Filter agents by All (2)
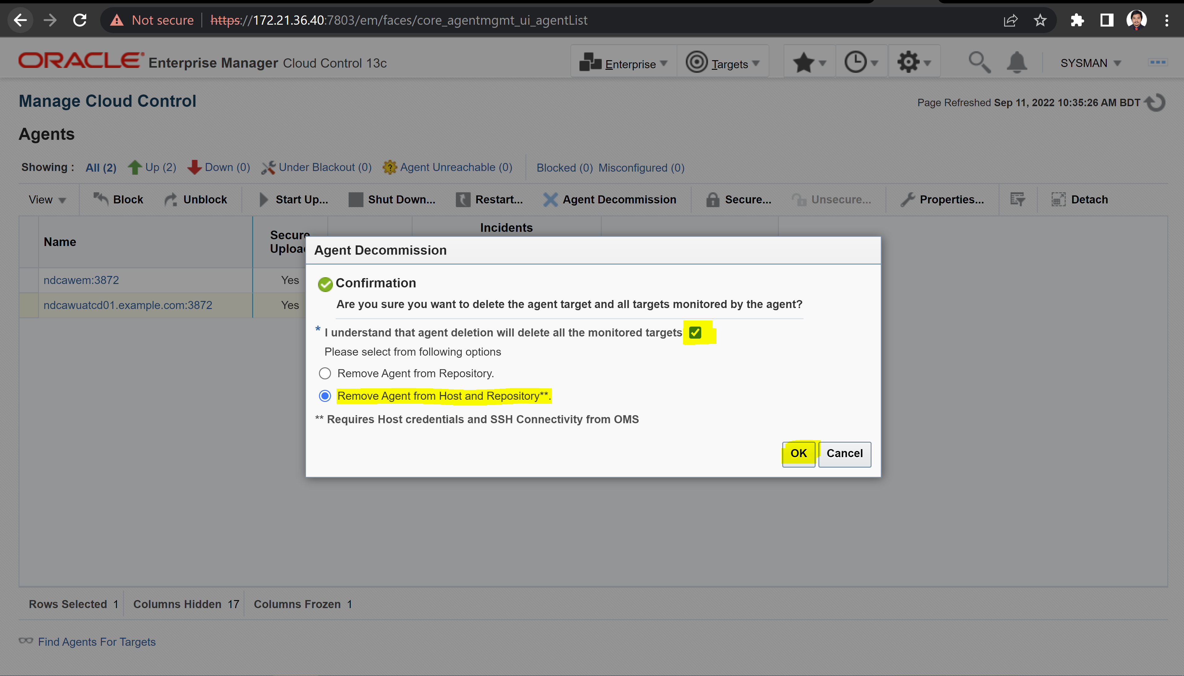The height and width of the screenshot is (676, 1184). coord(101,168)
